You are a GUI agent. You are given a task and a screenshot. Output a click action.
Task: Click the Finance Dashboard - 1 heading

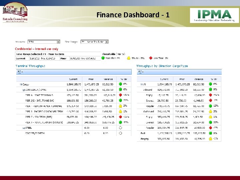click(133, 15)
